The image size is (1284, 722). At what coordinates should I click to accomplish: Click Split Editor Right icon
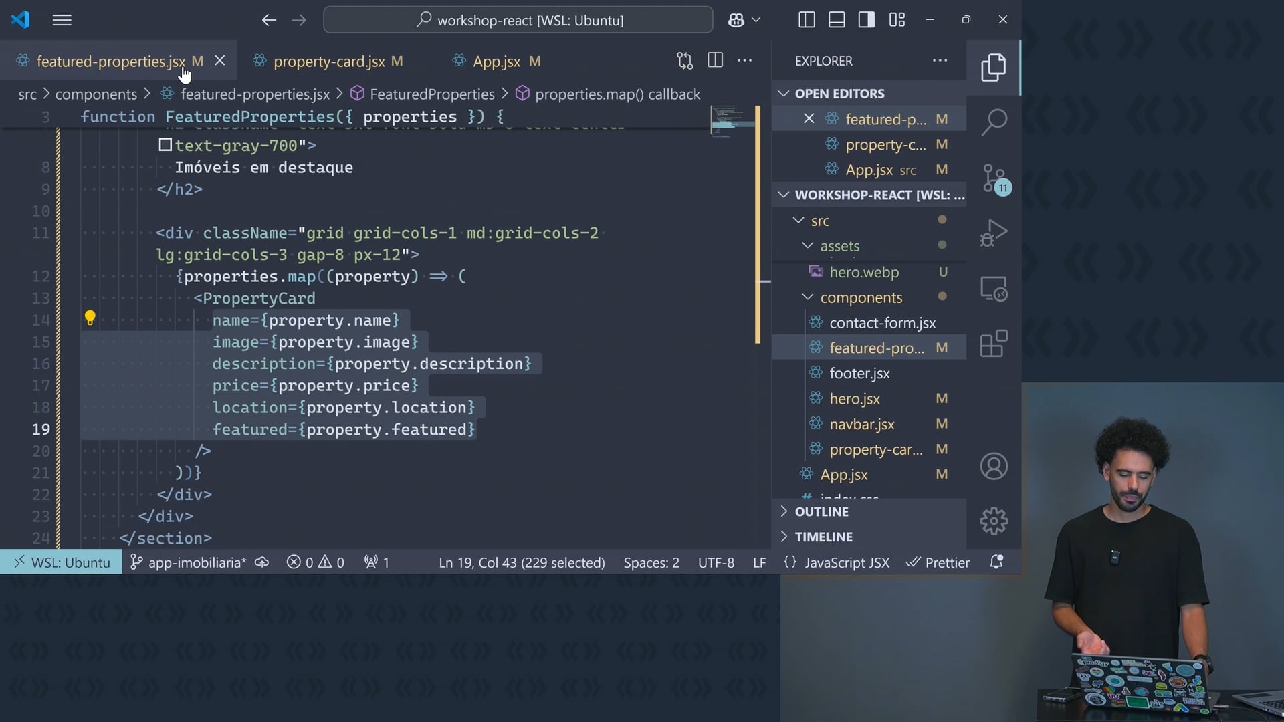715,60
